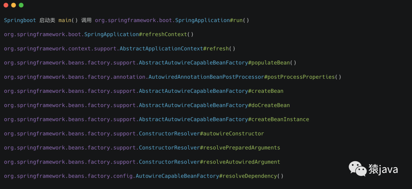Click the green maximize window dot
Viewport: 412px width, 189px height.
point(21,5)
